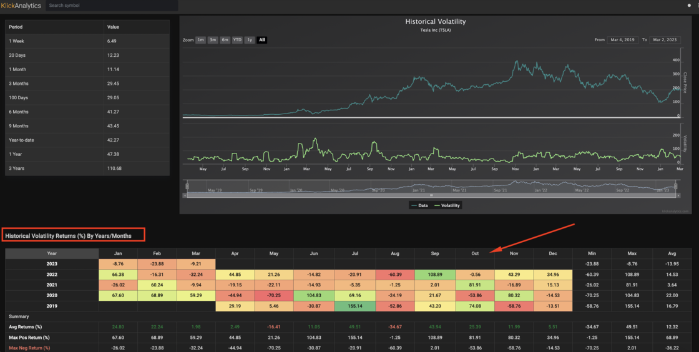This screenshot has width=699, height=352.
Task: Click the Max column header
Action: [x=632, y=253]
